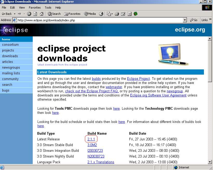The height and width of the screenshot is (170, 213).
Task: Open the N20030723 nightly build link
Action: pyautogui.click(x=96, y=156)
